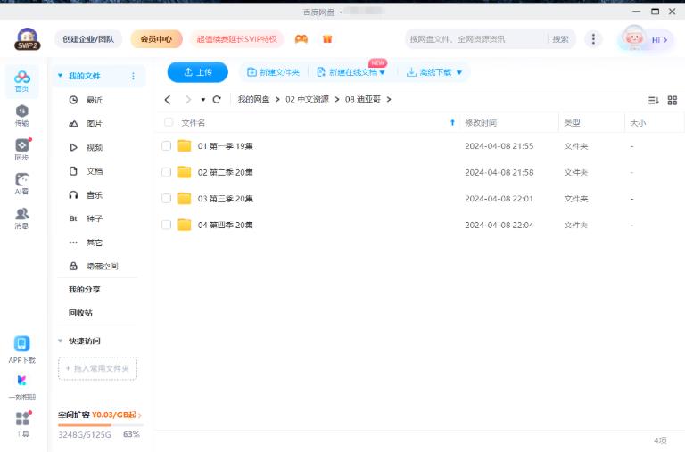This screenshot has height=452, width=685.
Task: Click the blue 上传 upload button
Action: pos(197,72)
